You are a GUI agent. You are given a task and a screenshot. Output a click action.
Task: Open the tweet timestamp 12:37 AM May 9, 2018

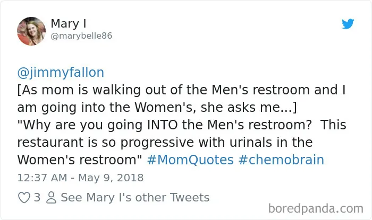click(80, 178)
